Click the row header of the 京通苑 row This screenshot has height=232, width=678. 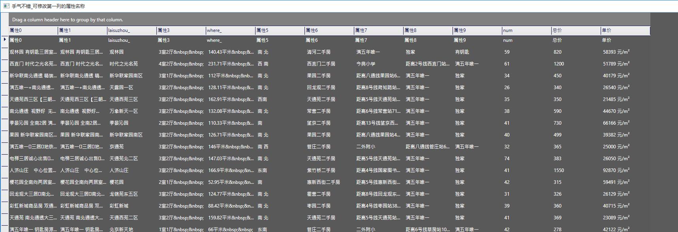tap(5, 147)
